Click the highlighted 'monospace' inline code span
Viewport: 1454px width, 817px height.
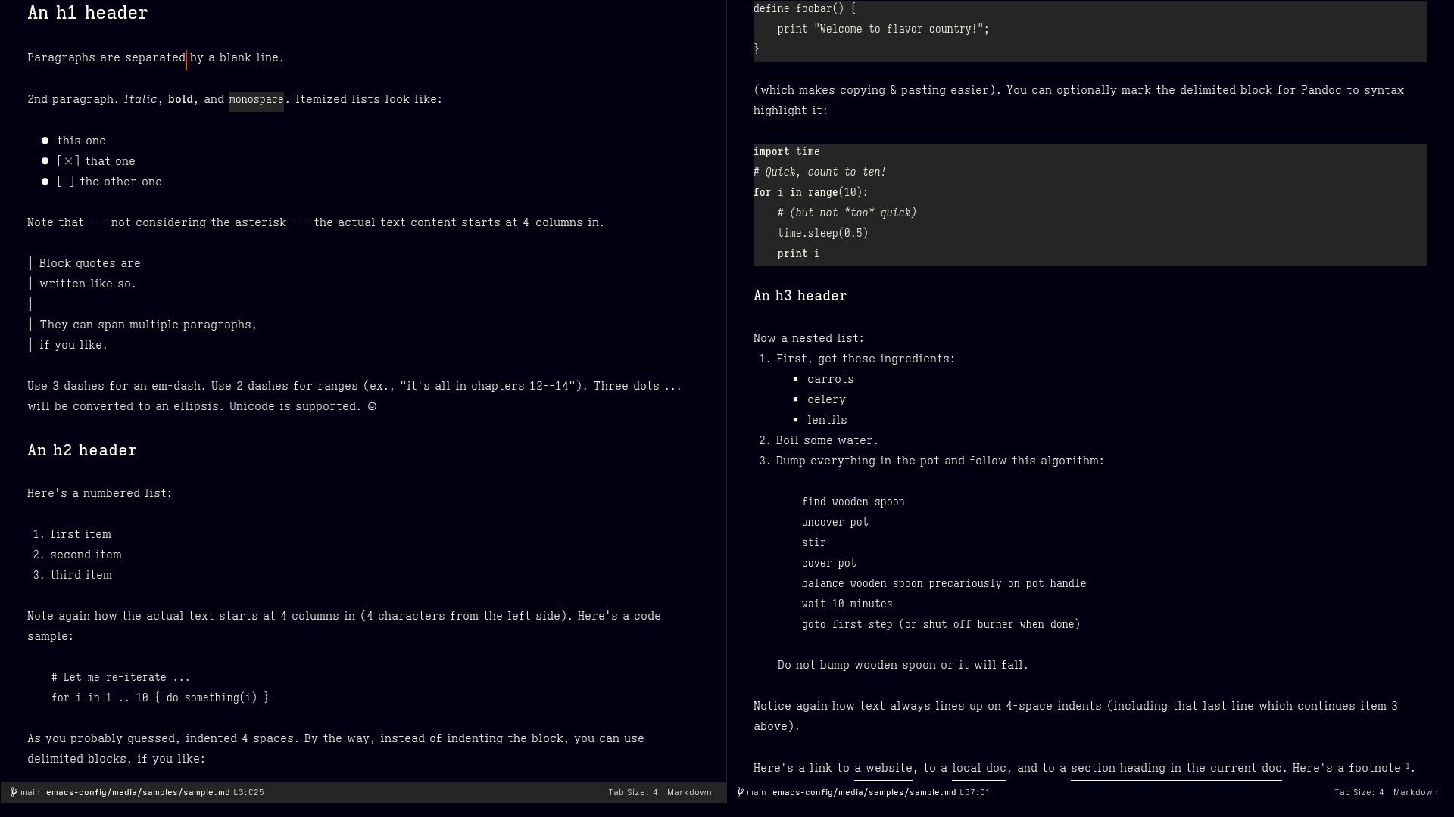pos(256,99)
